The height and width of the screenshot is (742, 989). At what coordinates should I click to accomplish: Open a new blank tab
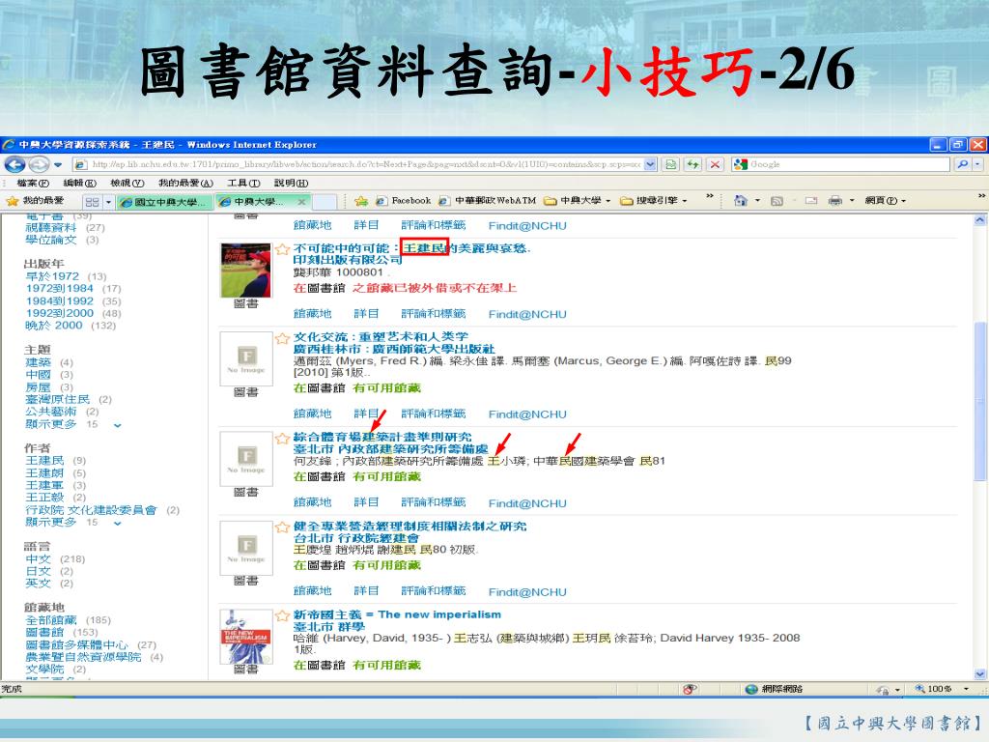coord(325,202)
